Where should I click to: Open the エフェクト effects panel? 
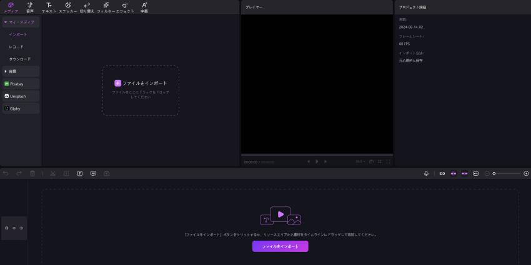tap(125, 7)
